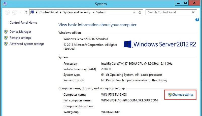202x116 pixels.
Task: Click the search magnifier icon
Action: 193,12
